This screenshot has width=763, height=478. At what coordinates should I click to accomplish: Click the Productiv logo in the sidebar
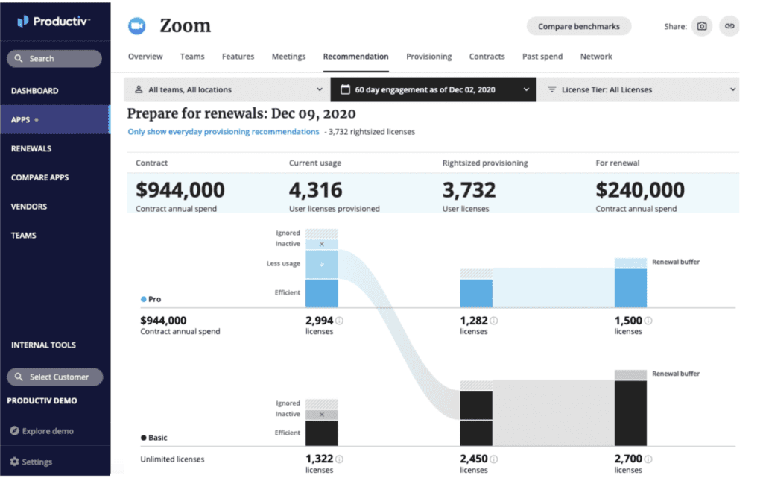pyautogui.click(x=54, y=22)
